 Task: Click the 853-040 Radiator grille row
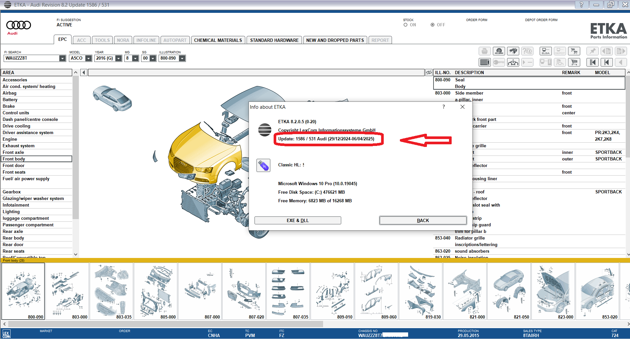pyautogui.click(x=529, y=241)
